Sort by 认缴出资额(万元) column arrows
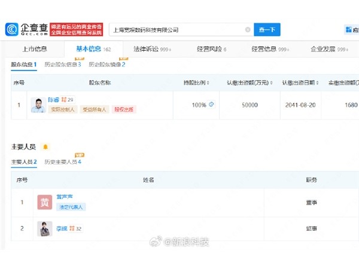Screen dimensions: 359x269 click(x=271, y=83)
